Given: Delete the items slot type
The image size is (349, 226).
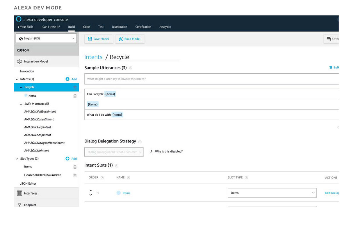Looking at the screenshot, I should [x=75, y=167].
